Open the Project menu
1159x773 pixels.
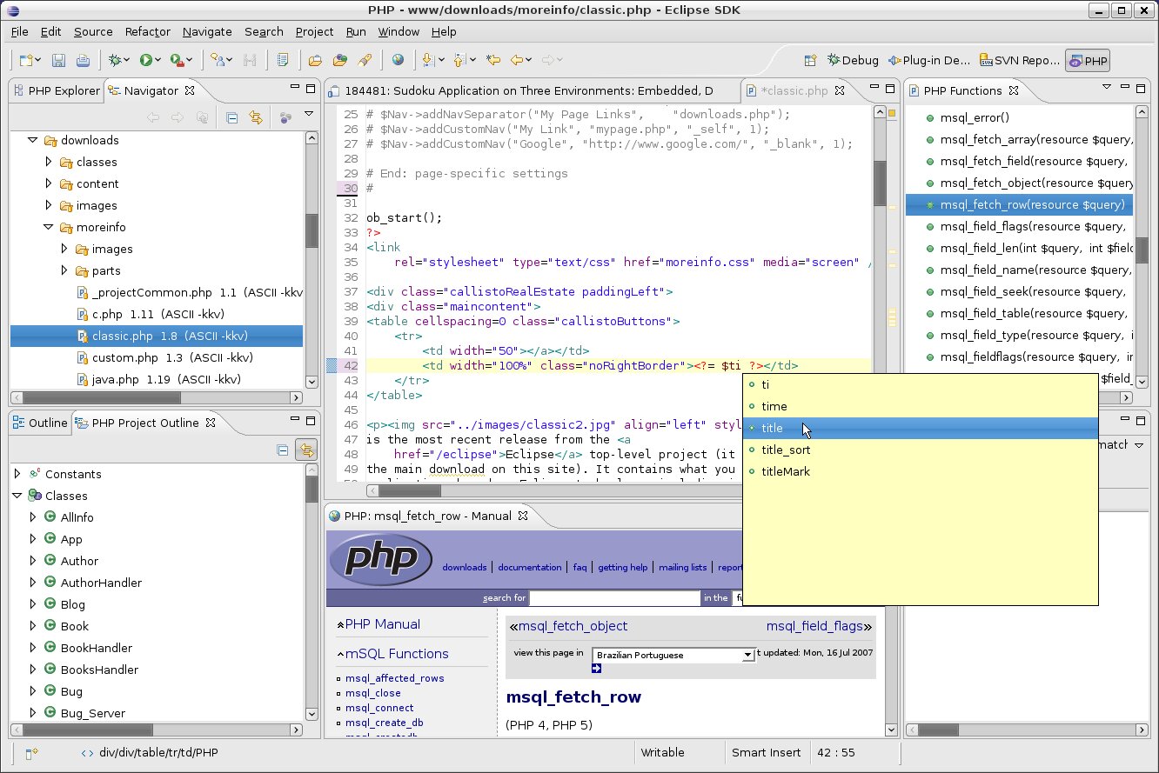pyautogui.click(x=314, y=31)
